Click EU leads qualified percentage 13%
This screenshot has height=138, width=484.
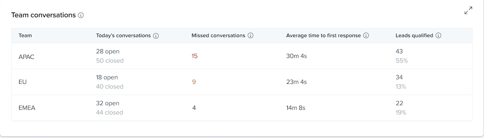[401, 87]
